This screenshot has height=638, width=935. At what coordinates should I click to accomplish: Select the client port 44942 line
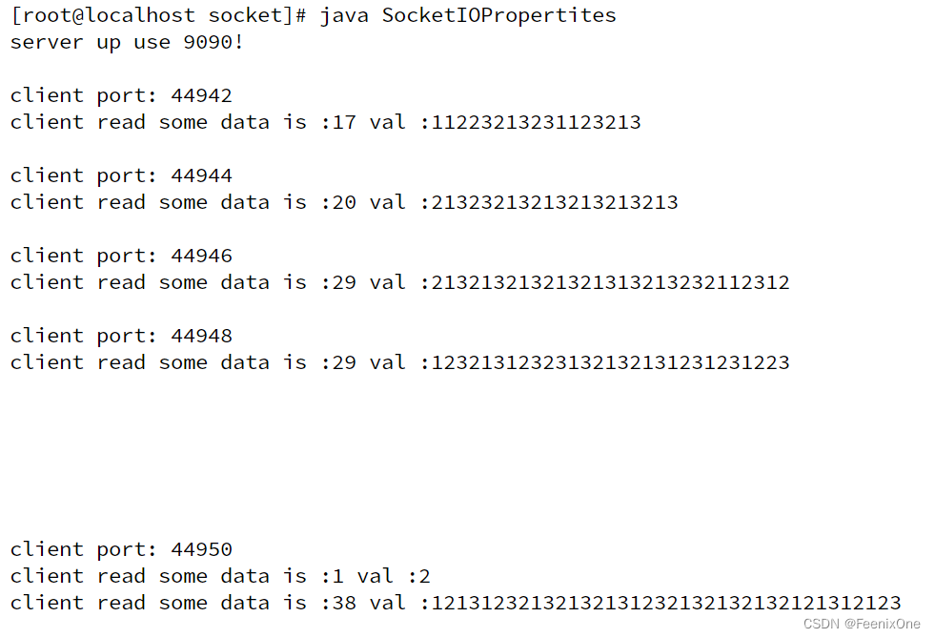121,95
